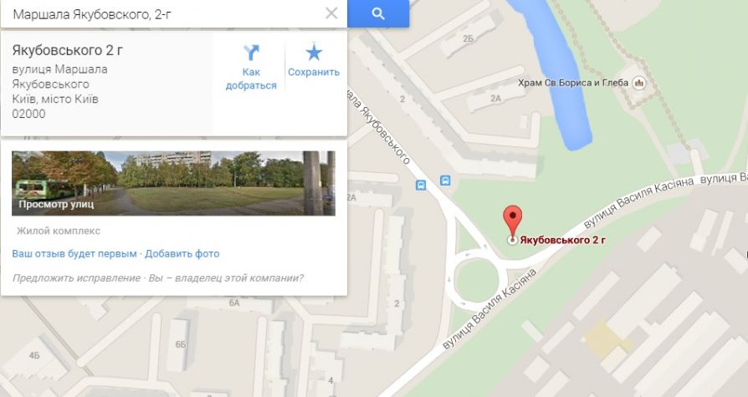Click the Ваш отзыв будет первым link
Viewport: 748px width, 397px height.
[x=74, y=253]
